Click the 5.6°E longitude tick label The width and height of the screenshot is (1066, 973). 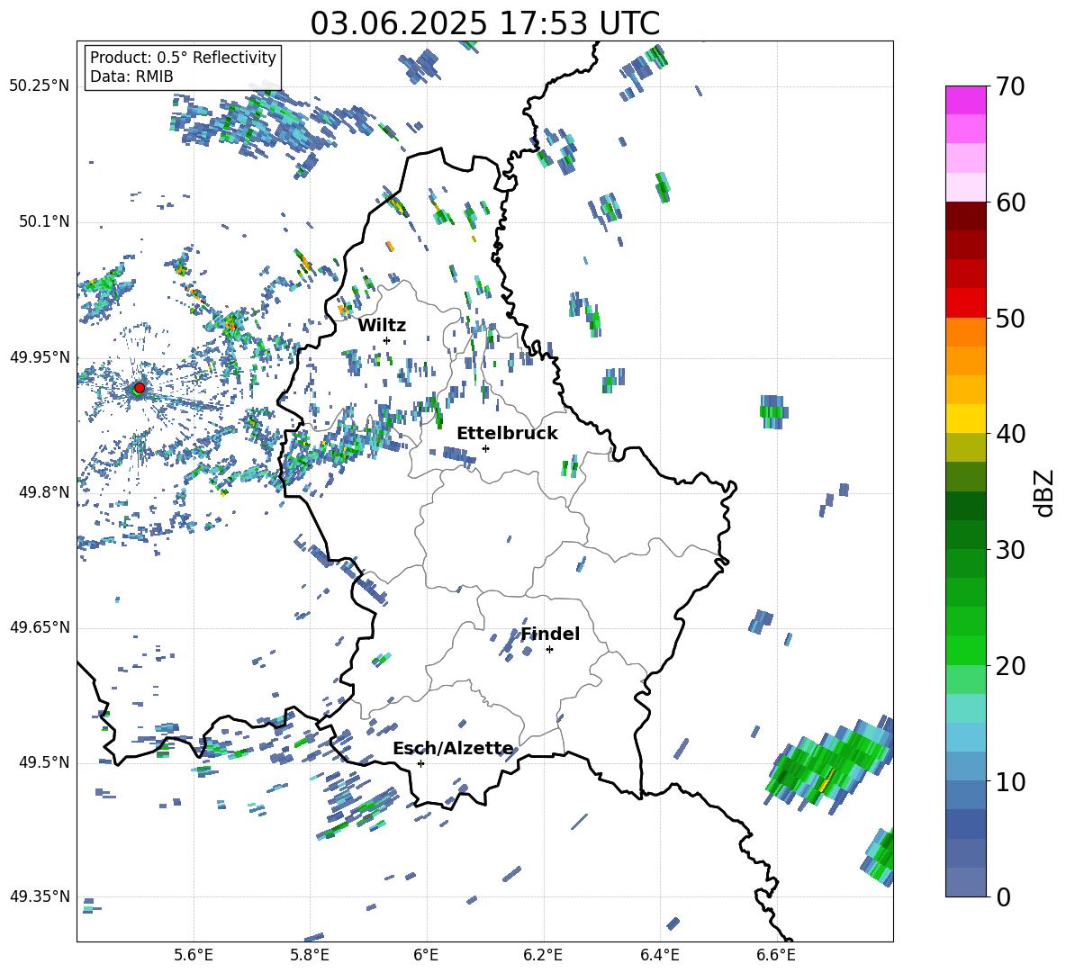coord(194,955)
